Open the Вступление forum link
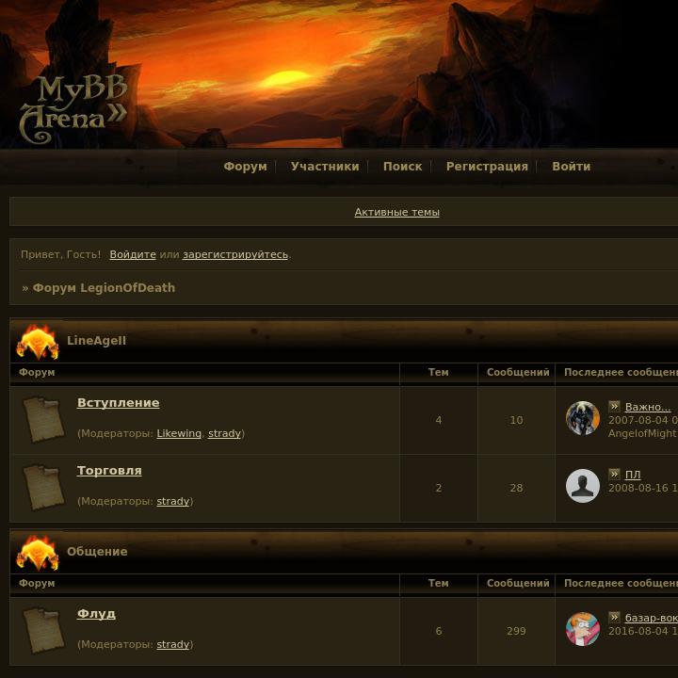The width and height of the screenshot is (678, 678). [x=118, y=403]
